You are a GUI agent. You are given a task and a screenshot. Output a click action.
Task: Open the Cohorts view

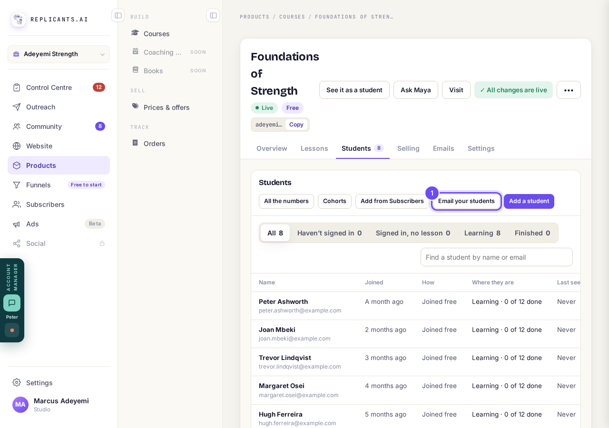click(334, 201)
